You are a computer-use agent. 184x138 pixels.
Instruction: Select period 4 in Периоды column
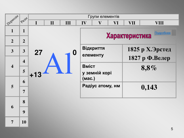point(12,66)
